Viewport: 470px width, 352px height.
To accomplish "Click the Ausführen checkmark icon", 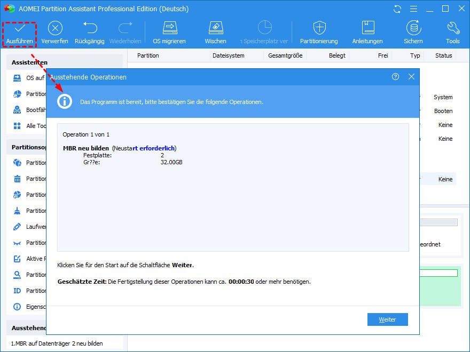I will point(20,29).
